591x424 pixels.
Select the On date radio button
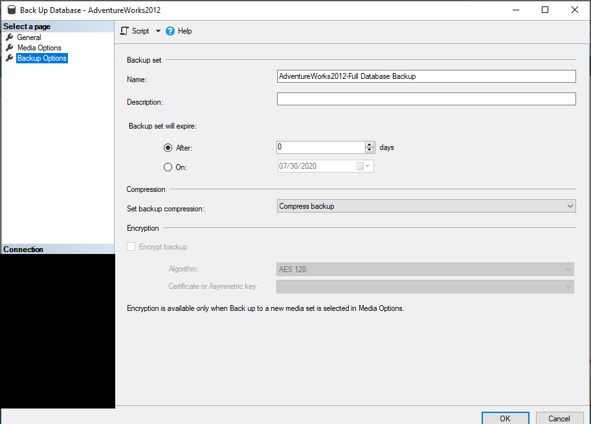tap(168, 167)
